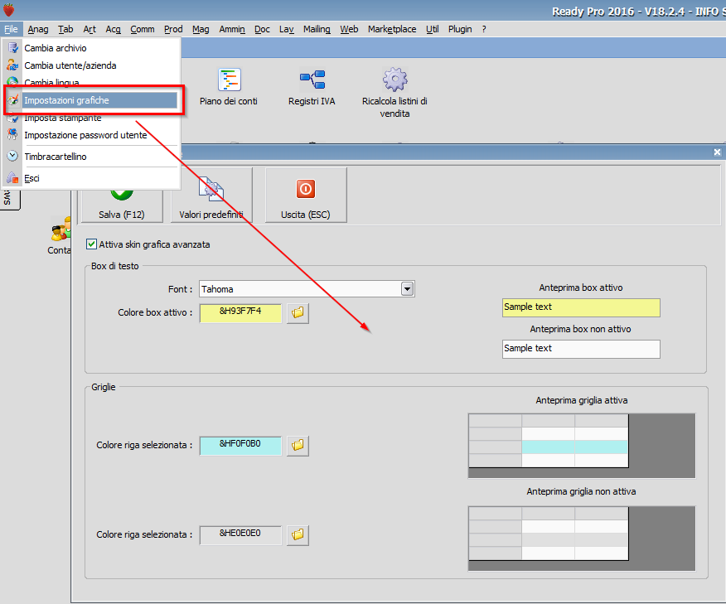
Task: Click the Tahoma font combo box field
Action: [307, 289]
